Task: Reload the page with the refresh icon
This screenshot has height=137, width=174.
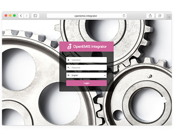Action: tap(124, 16)
